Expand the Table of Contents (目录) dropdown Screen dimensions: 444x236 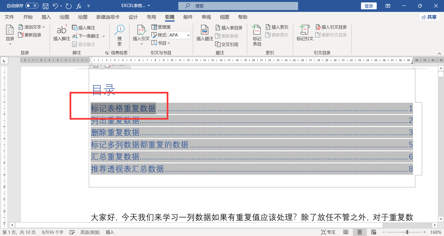click(x=10, y=44)
